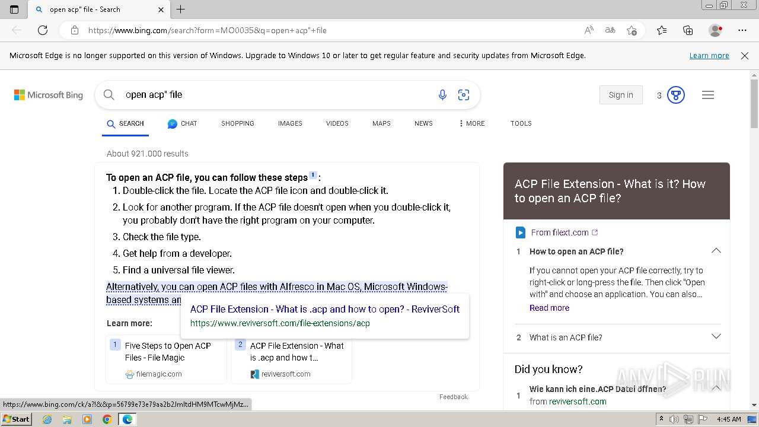Open Collections panel

click(688, 30)
